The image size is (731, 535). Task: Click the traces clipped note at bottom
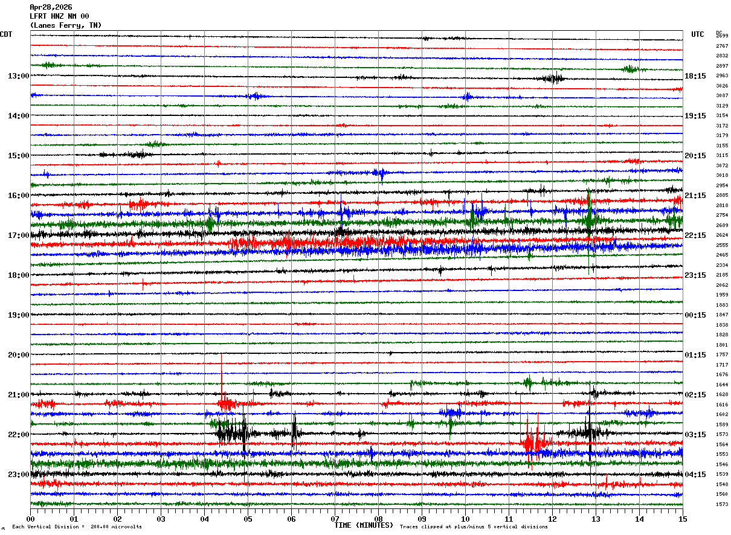474,527
